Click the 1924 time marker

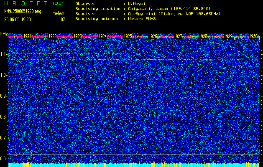(x=103, y=36)
